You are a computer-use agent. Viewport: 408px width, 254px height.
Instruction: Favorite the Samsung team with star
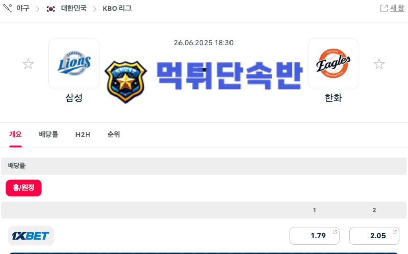pos(28,64)
